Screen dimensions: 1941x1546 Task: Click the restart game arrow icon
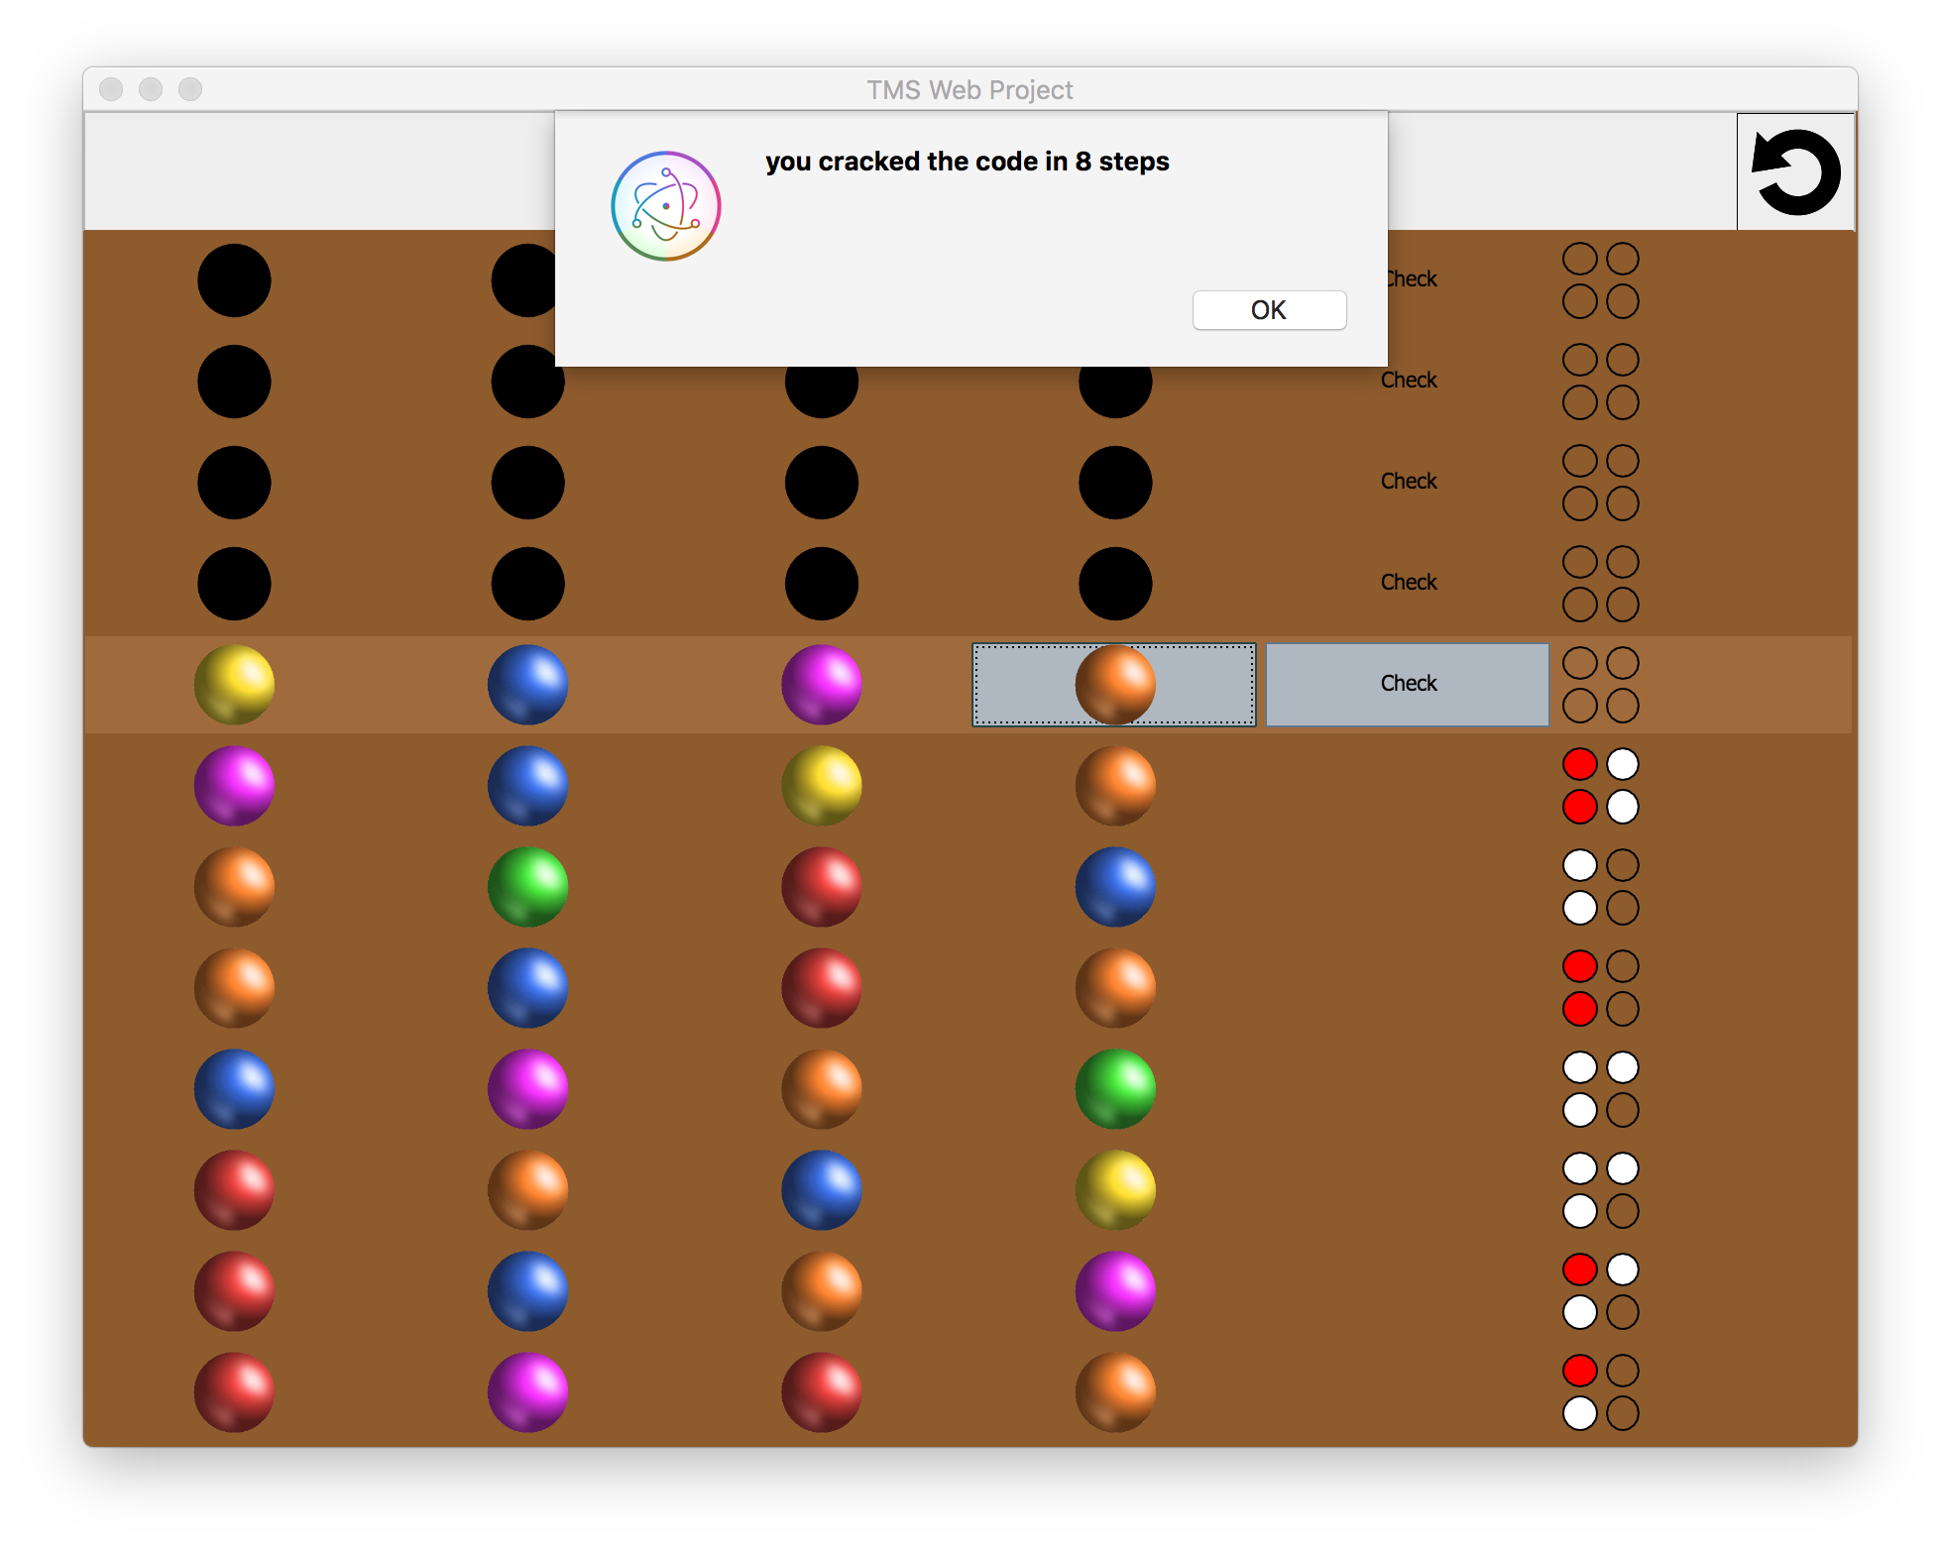tap(1795, 172)
